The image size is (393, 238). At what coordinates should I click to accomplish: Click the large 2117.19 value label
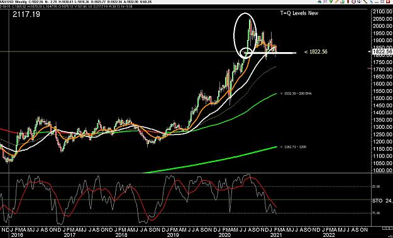pyautogui.click(x=26, y=14)
